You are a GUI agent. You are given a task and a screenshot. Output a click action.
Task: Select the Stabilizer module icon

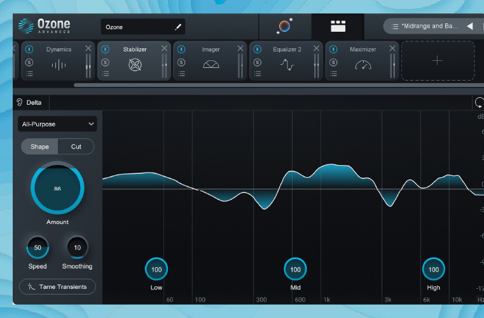(135, 65)
